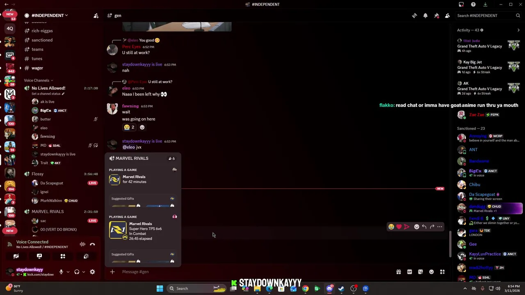The image size is (525, 295).
Task: Open More options ellipsis on hovered message
Action: tap(440, 227)
